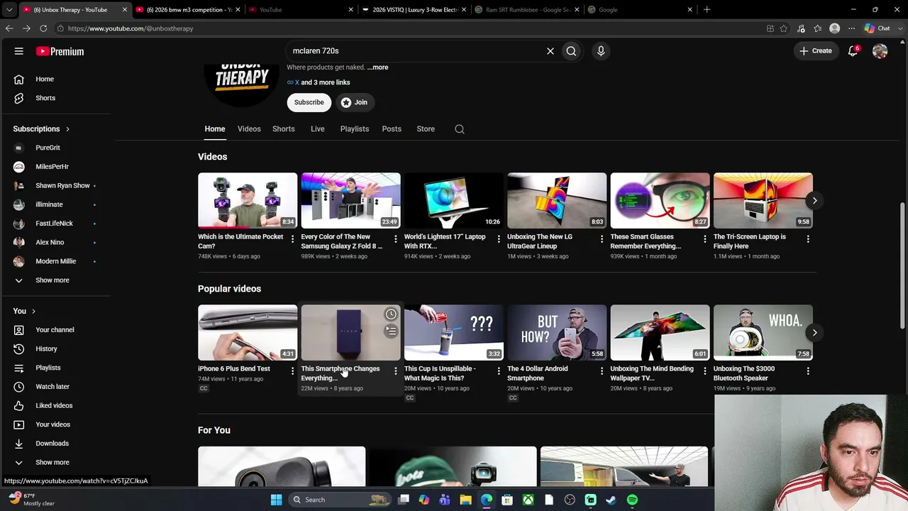The image size is (908, 511).
Task: Favorite this page with the star icon
Action: click(784, 28)
